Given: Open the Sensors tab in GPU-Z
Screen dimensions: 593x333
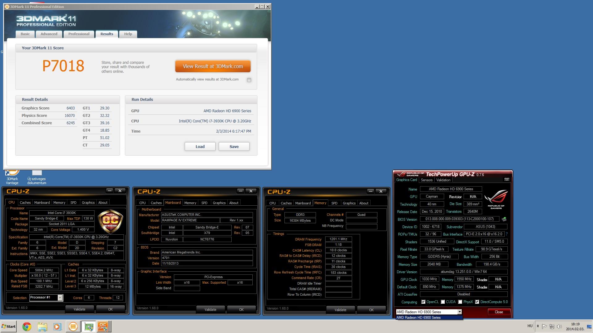Looking at the screenshot, I should tap(427, 180).
